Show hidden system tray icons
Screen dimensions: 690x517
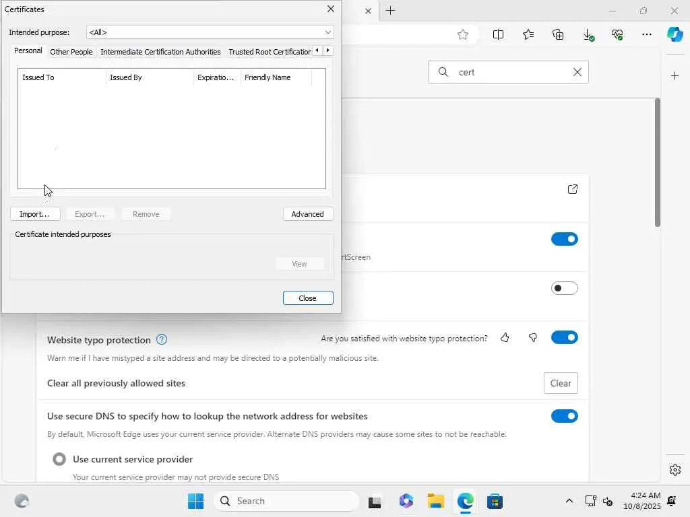coord(569,501)
